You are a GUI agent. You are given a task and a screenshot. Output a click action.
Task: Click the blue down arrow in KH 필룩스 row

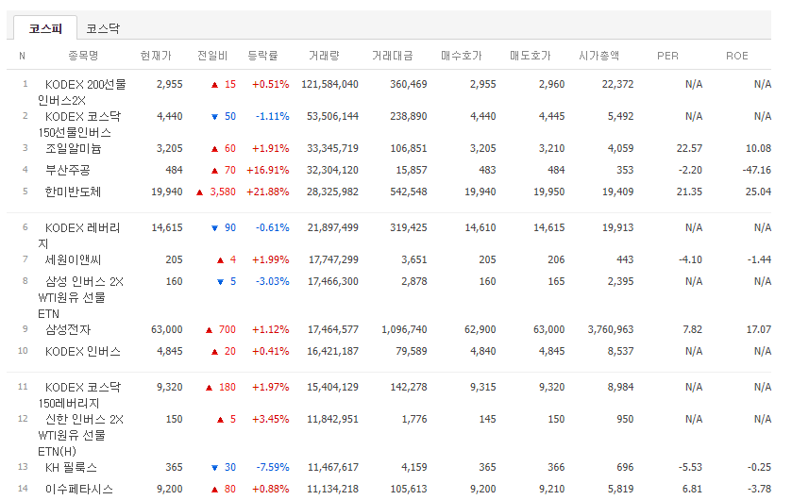point(214,468)
